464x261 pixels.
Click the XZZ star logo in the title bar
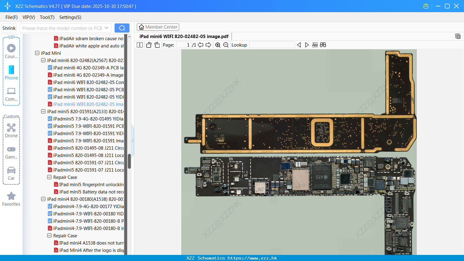click(x=8, y=6)
